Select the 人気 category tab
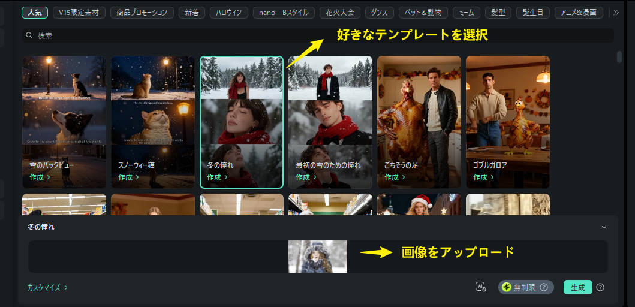Screen dimensions: 635x307 click(35, 13)
